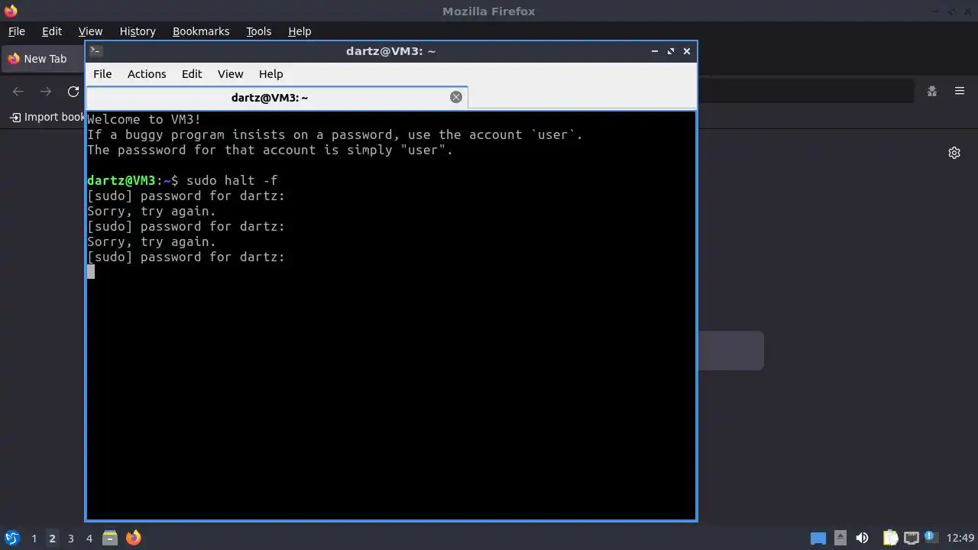The height and width of the screenshot is (550, 978).
Task: Select the Firefox New Tab tab
Action: click(x=43, y=59)
